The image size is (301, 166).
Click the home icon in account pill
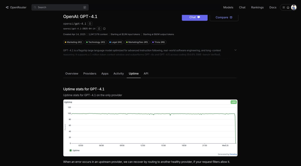(288, 8)
